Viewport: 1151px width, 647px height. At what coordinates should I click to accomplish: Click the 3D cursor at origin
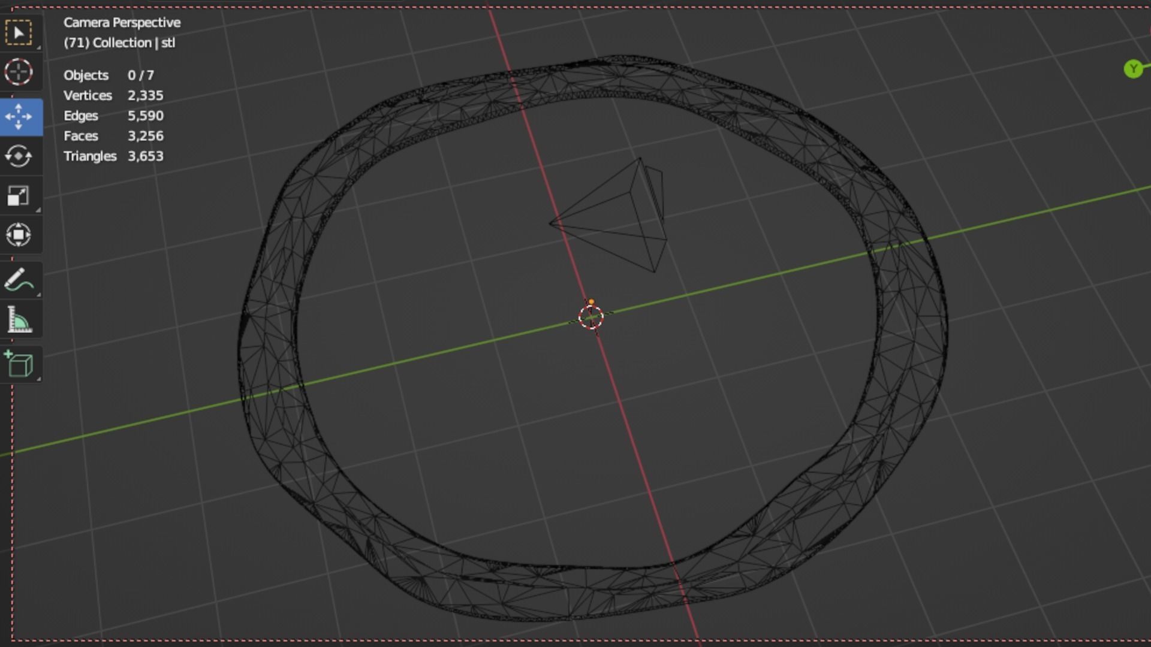[x=591, y=317]
